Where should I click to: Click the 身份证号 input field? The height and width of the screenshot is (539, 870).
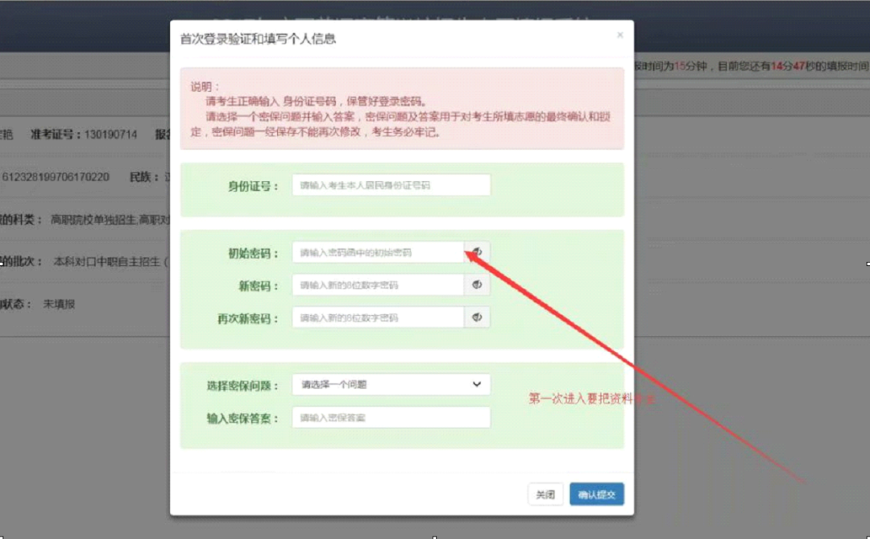tap(391, 185)
